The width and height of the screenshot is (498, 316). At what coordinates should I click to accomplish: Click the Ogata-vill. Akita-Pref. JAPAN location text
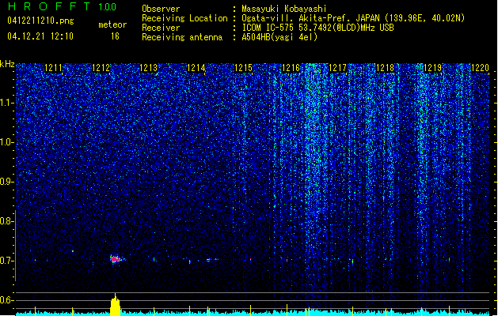tap(353, 18)
